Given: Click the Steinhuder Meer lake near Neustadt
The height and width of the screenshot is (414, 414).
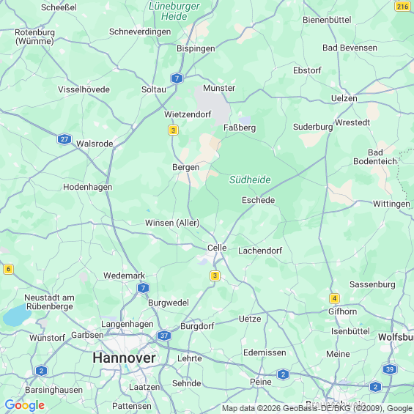Looking at the screenshot, I should (x=17, y=315).
